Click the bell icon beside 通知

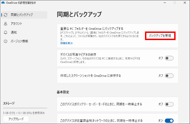[x=5, y=33]
